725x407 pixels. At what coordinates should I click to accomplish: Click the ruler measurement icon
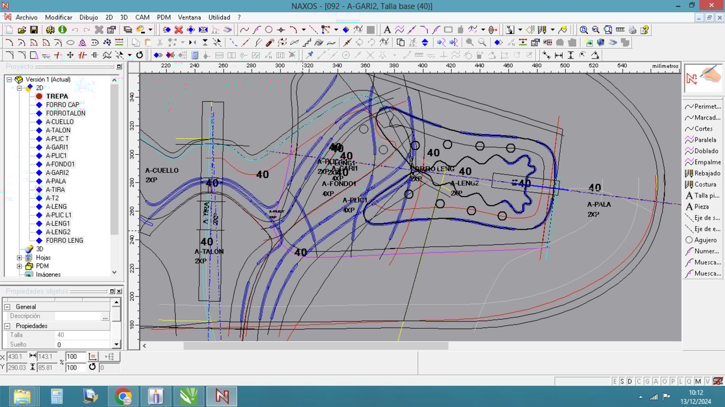(x=620, y=30)
